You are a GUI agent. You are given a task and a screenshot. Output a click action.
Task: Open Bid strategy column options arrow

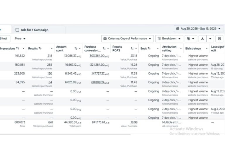pos(207,48)
